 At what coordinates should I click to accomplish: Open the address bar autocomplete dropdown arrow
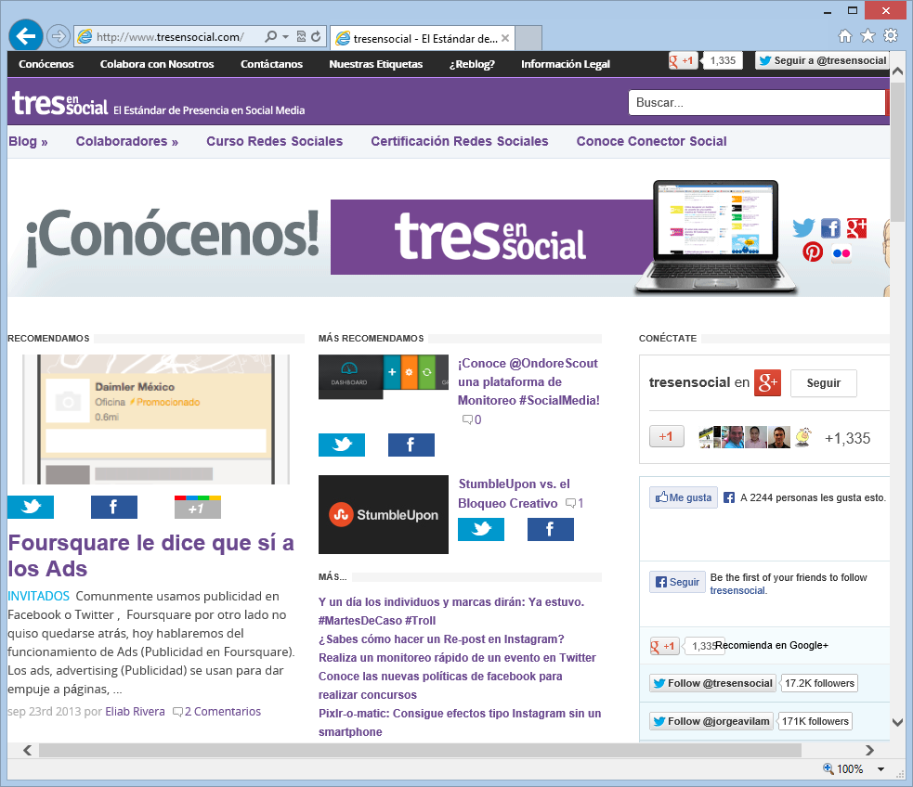285,36
